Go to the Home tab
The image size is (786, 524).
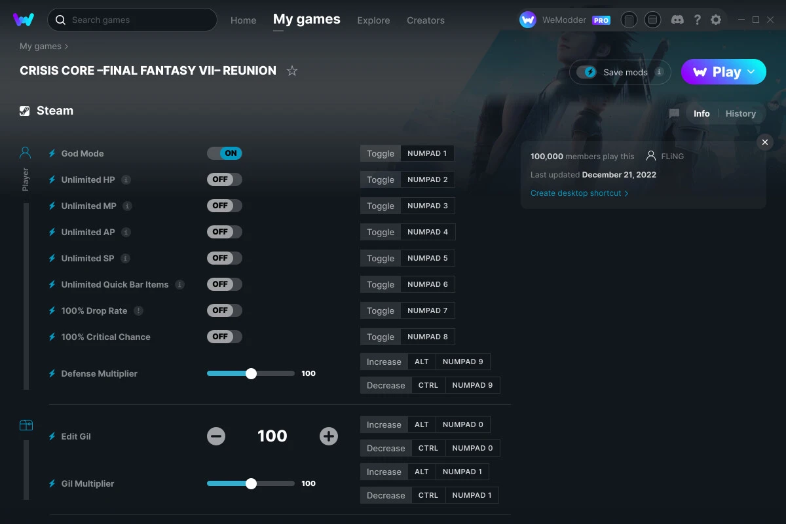pos(243,20)
